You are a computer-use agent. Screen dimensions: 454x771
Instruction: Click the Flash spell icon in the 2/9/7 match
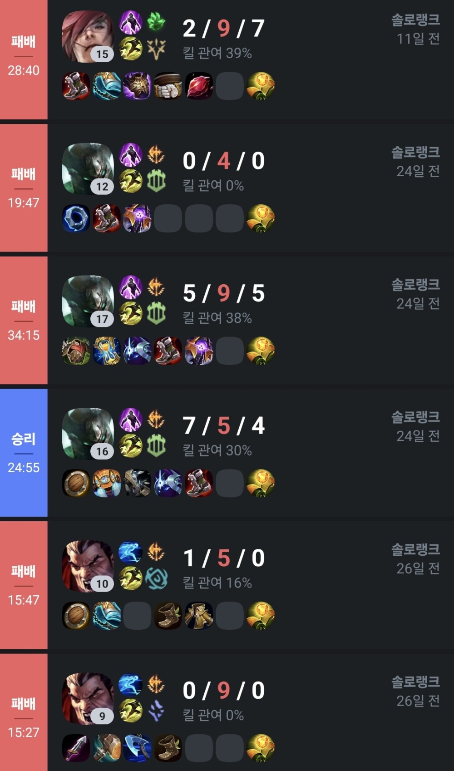(x=131, y=49)
